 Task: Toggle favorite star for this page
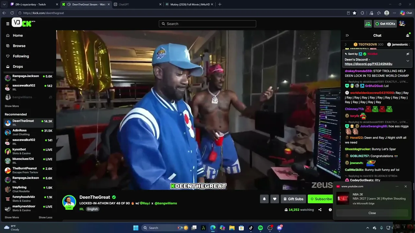click(x=354, y=13)
